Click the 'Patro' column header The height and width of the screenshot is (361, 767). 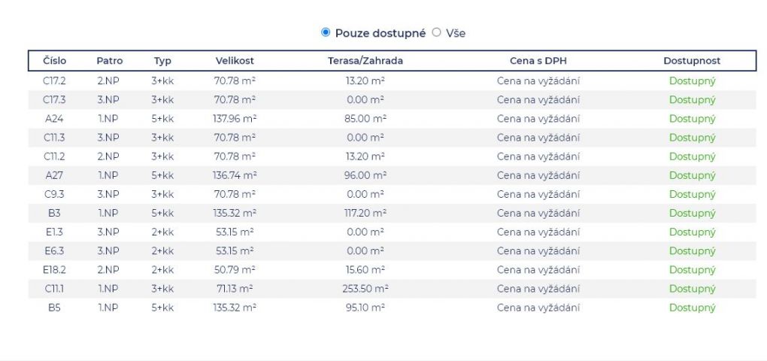109,61
